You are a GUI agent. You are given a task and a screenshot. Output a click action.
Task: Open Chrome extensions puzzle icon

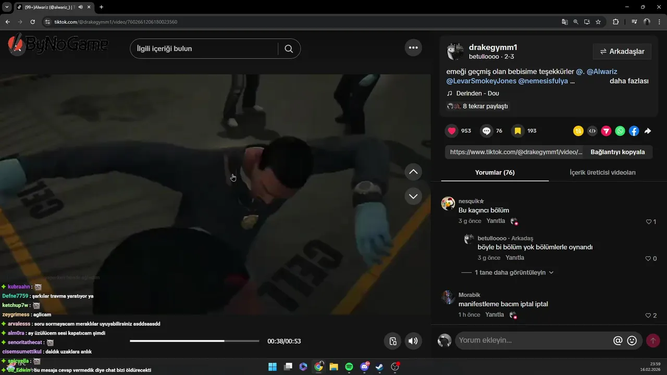pyautogui.click(x=615, y=22)
